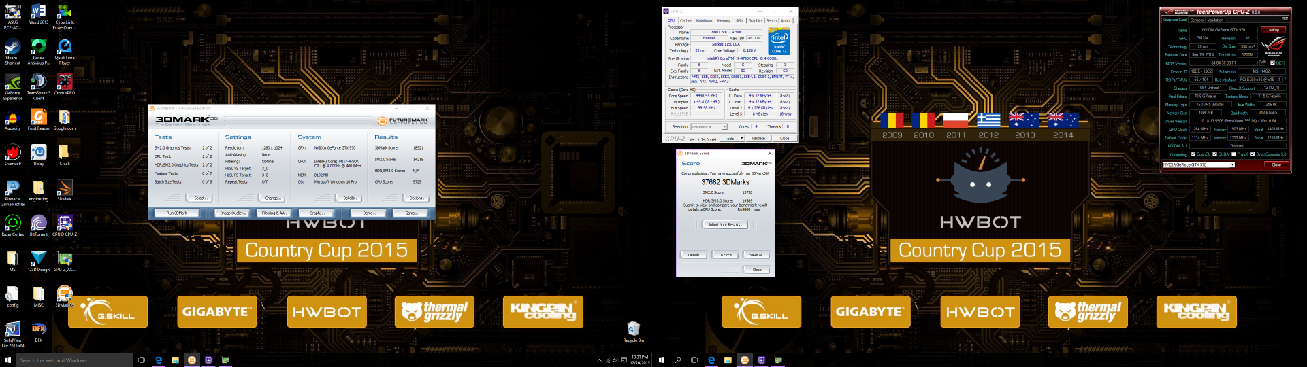This screenshot has height=367, width=1307.
Task: Open the Validation tab in GPU-Z
Action: pyautogui.click(x=1216, y=20)
